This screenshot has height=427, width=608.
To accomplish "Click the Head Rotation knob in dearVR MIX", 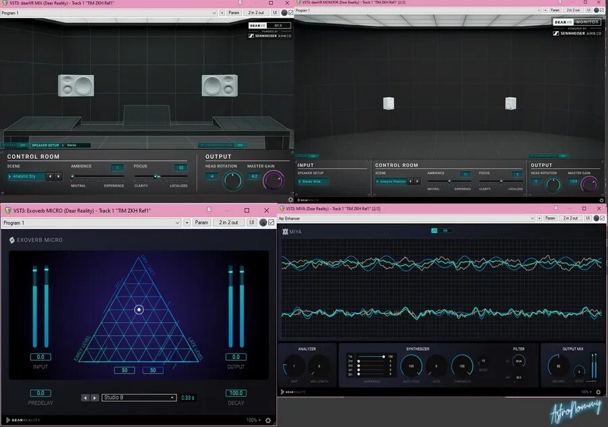I will click(232, 180).
